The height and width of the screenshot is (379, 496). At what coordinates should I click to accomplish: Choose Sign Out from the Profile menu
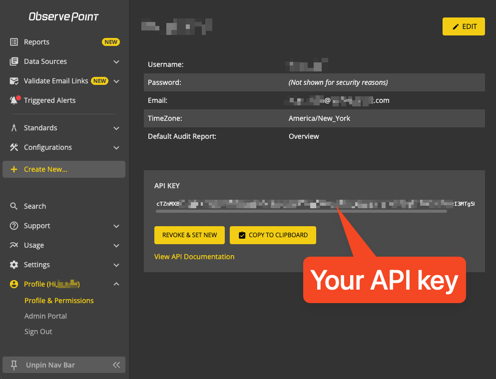click(38, 332)
